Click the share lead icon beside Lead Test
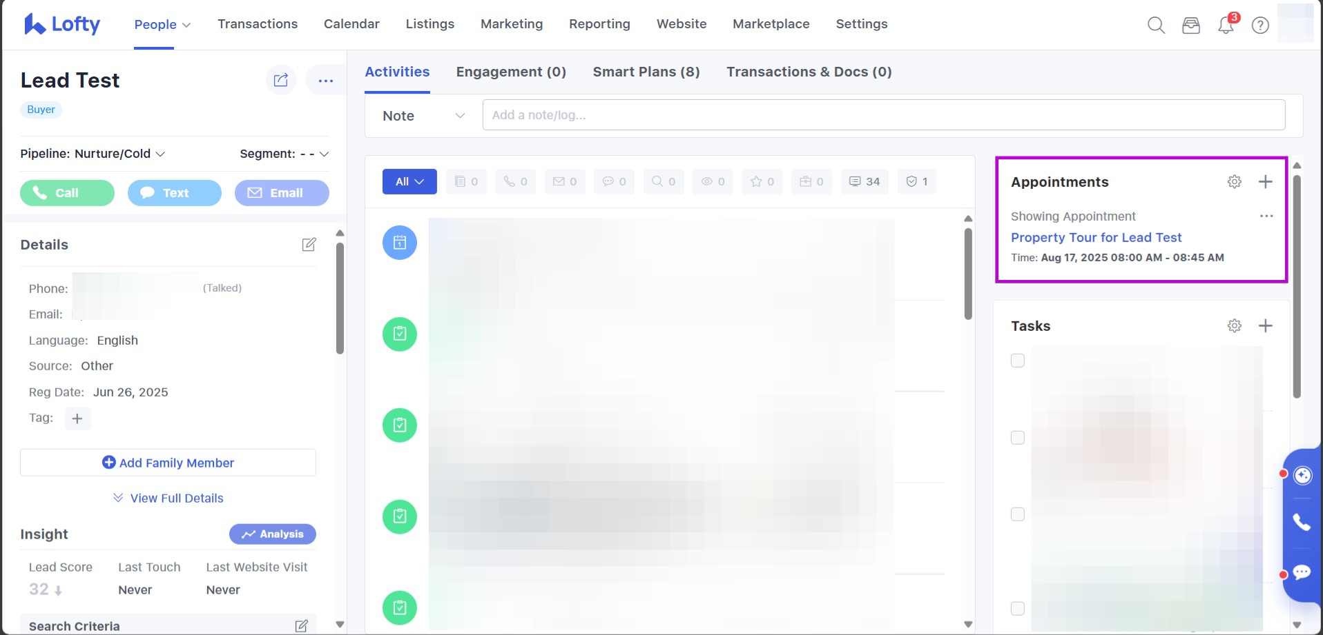 [x=281, y=81]
